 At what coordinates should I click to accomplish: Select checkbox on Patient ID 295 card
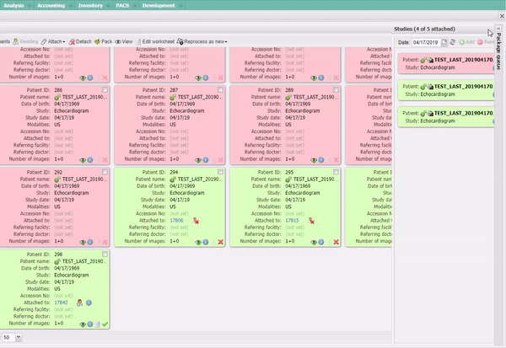tap(336, 172)
